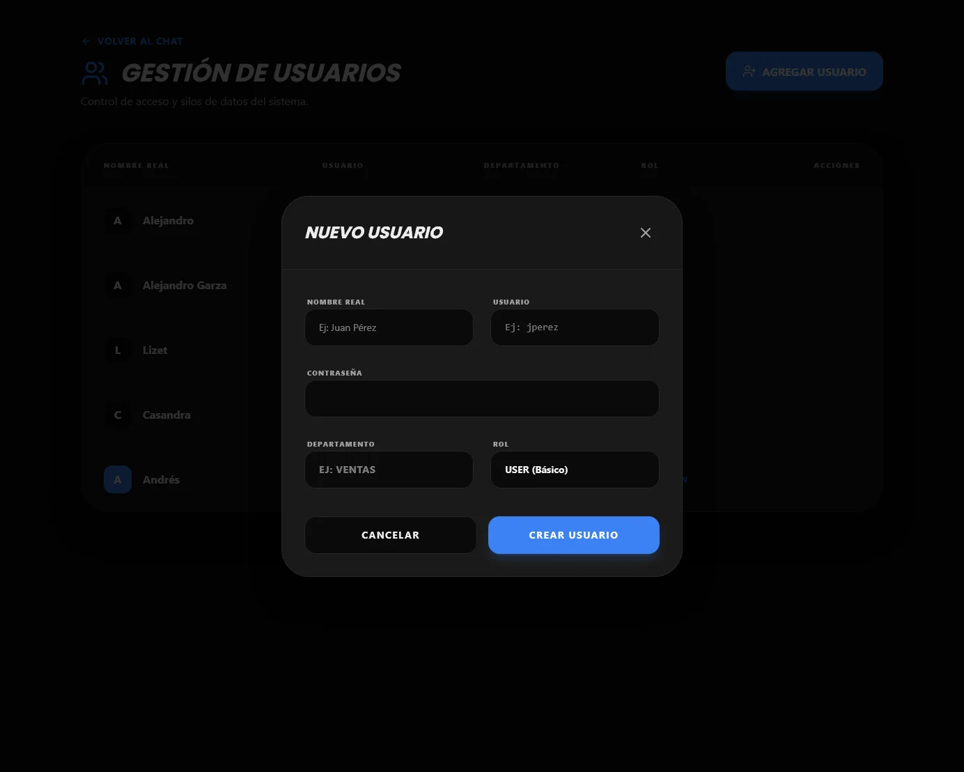This screenshot has height=772, width=964.
Task: Click the Nombre Real table column header
Action: [x=137, y=166]
